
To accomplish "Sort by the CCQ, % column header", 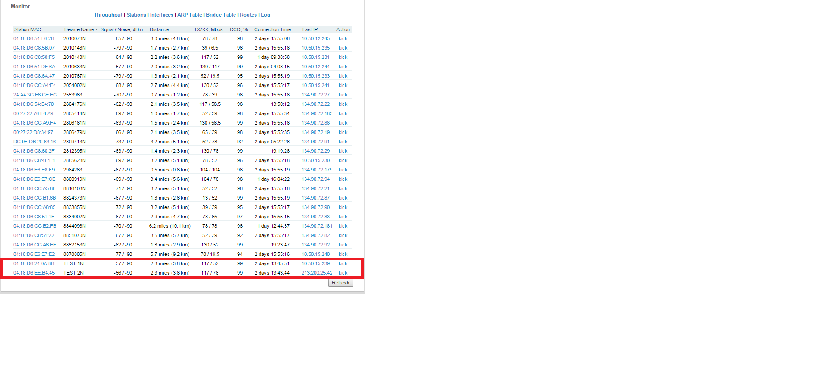I will 239,29.
